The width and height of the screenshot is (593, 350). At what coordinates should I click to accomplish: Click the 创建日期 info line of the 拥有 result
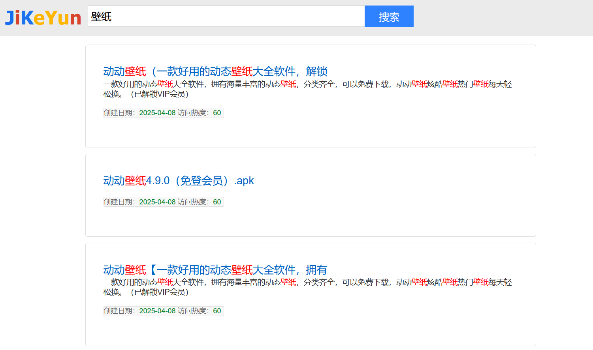pos(164,311)
